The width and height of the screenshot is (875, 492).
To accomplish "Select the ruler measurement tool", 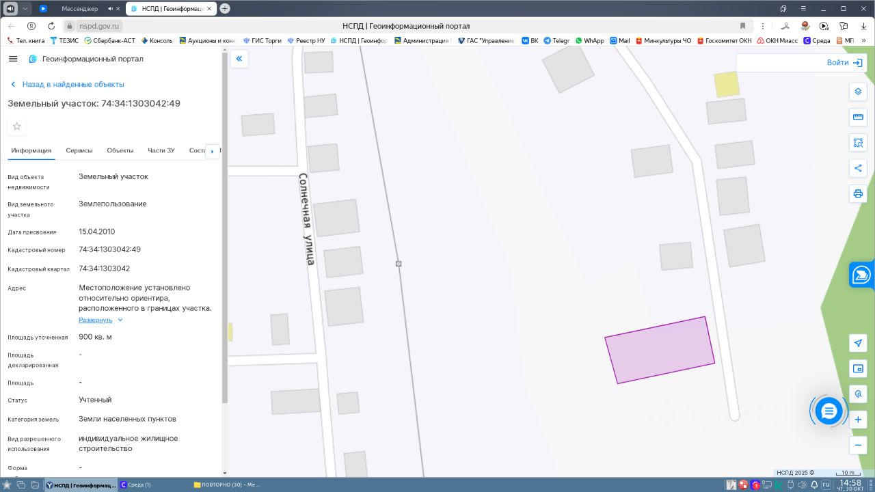I will 858,118.
